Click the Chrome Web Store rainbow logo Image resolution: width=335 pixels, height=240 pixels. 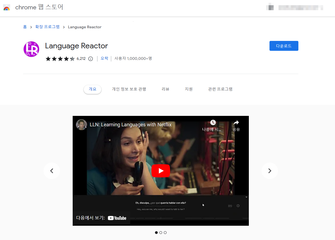point(7,7)
